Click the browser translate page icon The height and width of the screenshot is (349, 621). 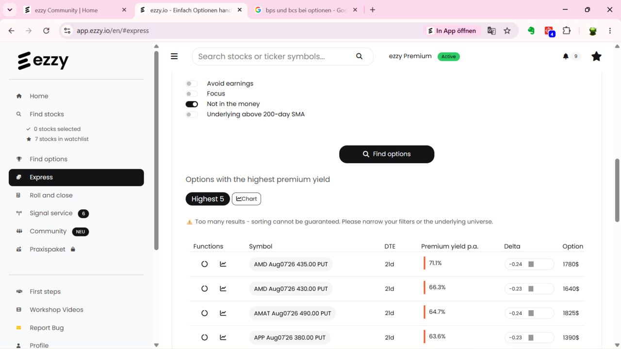(491, 31)
